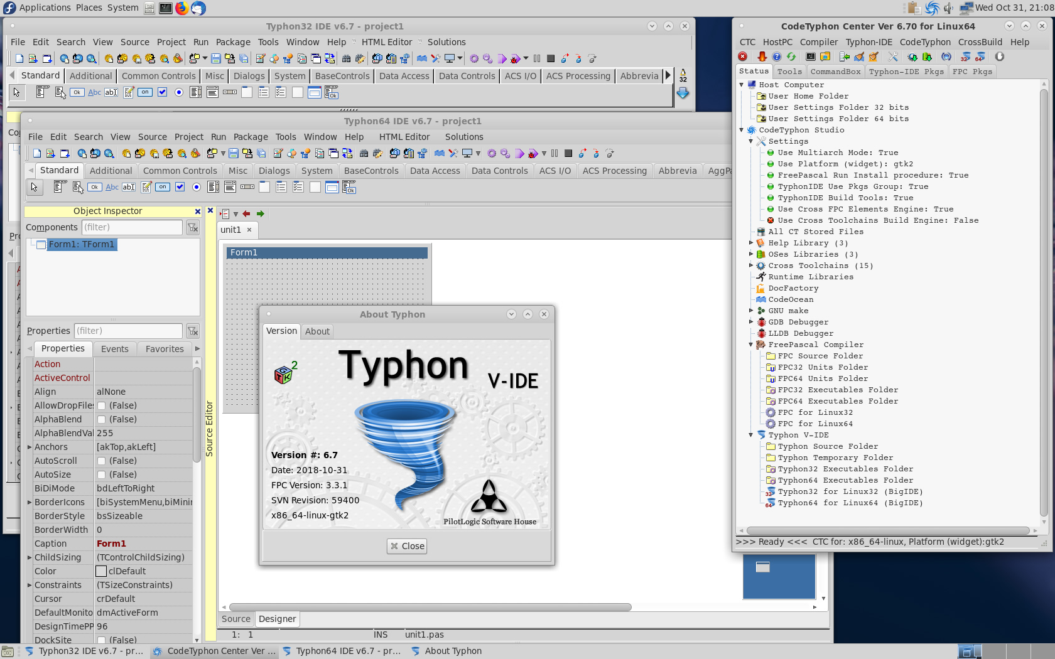
Task: Open dropdown arrow beside Run-parameters bug icon in Typhon64
Action: 544,153
